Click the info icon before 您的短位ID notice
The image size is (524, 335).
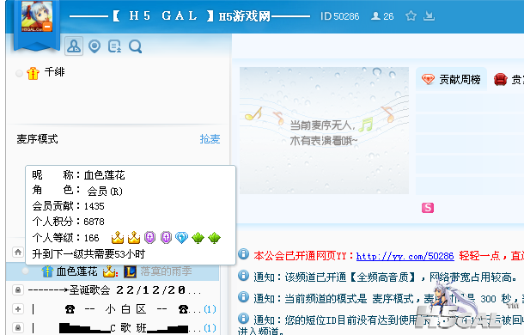244,319
